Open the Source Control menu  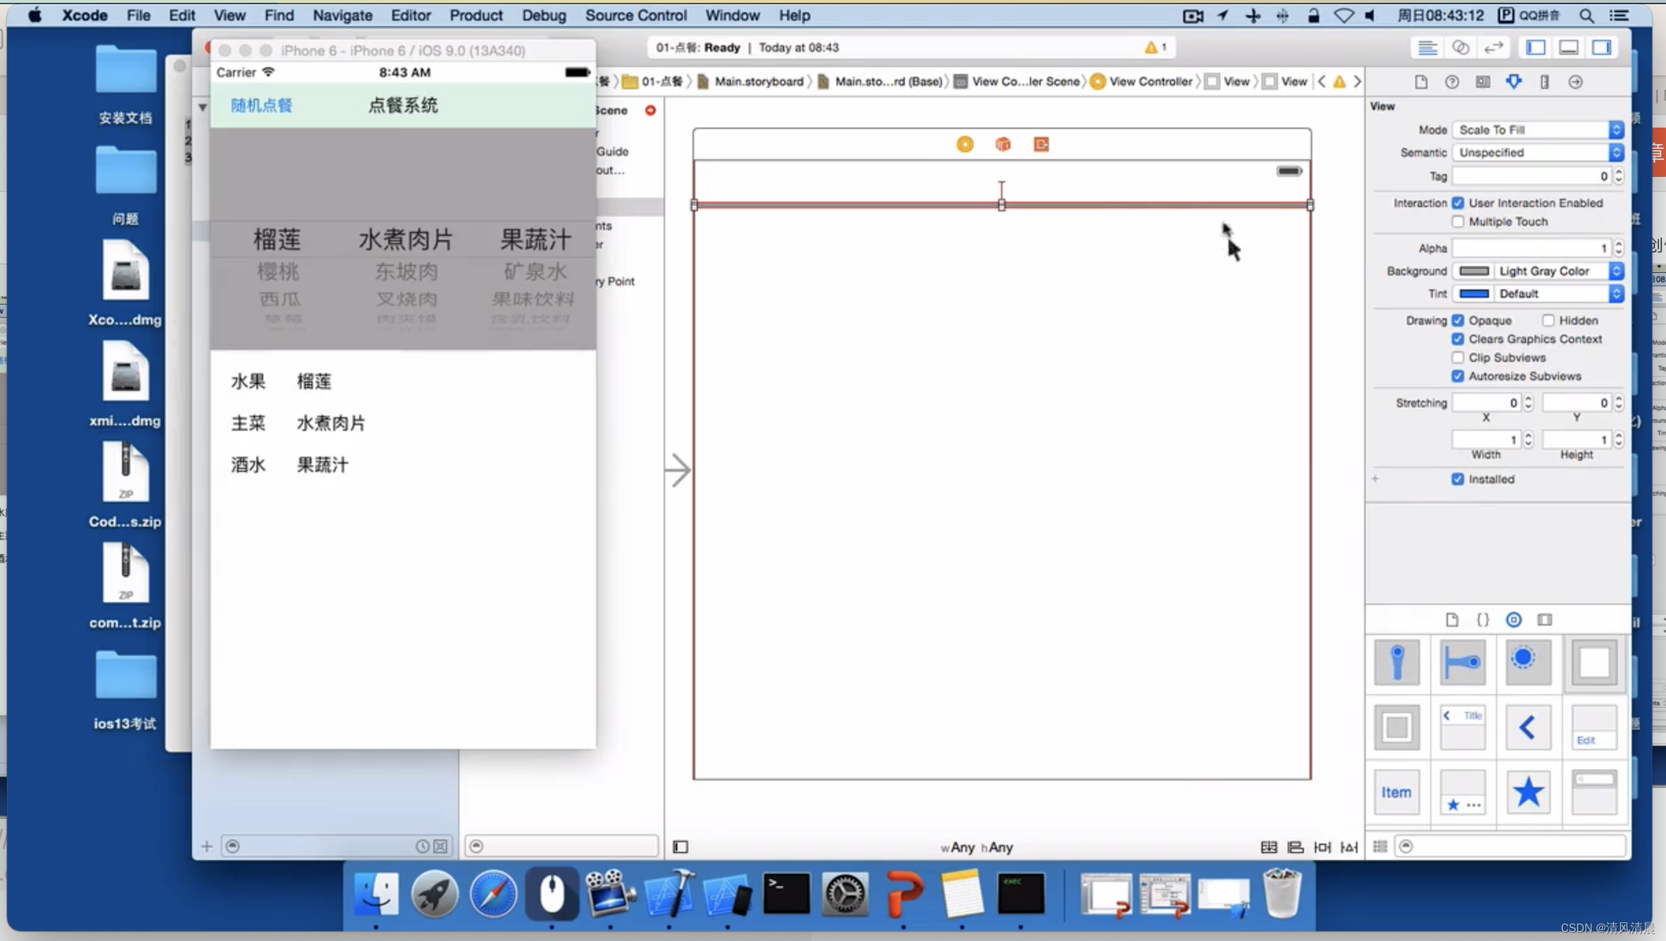(636, 15)
